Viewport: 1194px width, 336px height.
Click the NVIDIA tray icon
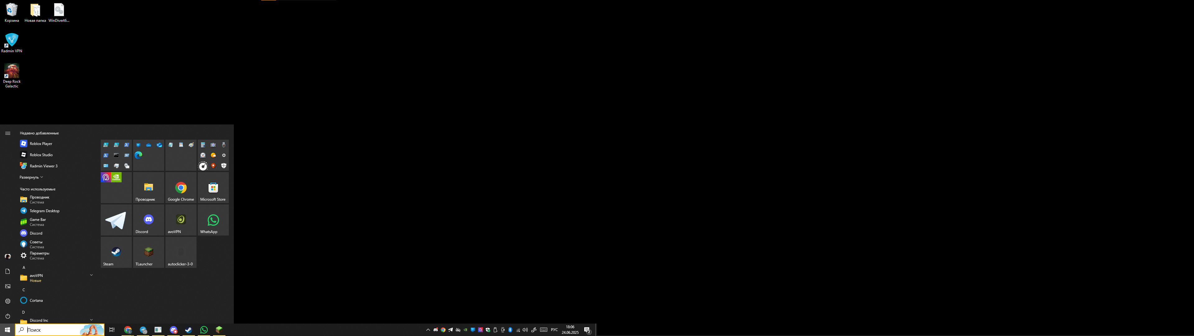(x=465, y=330)
